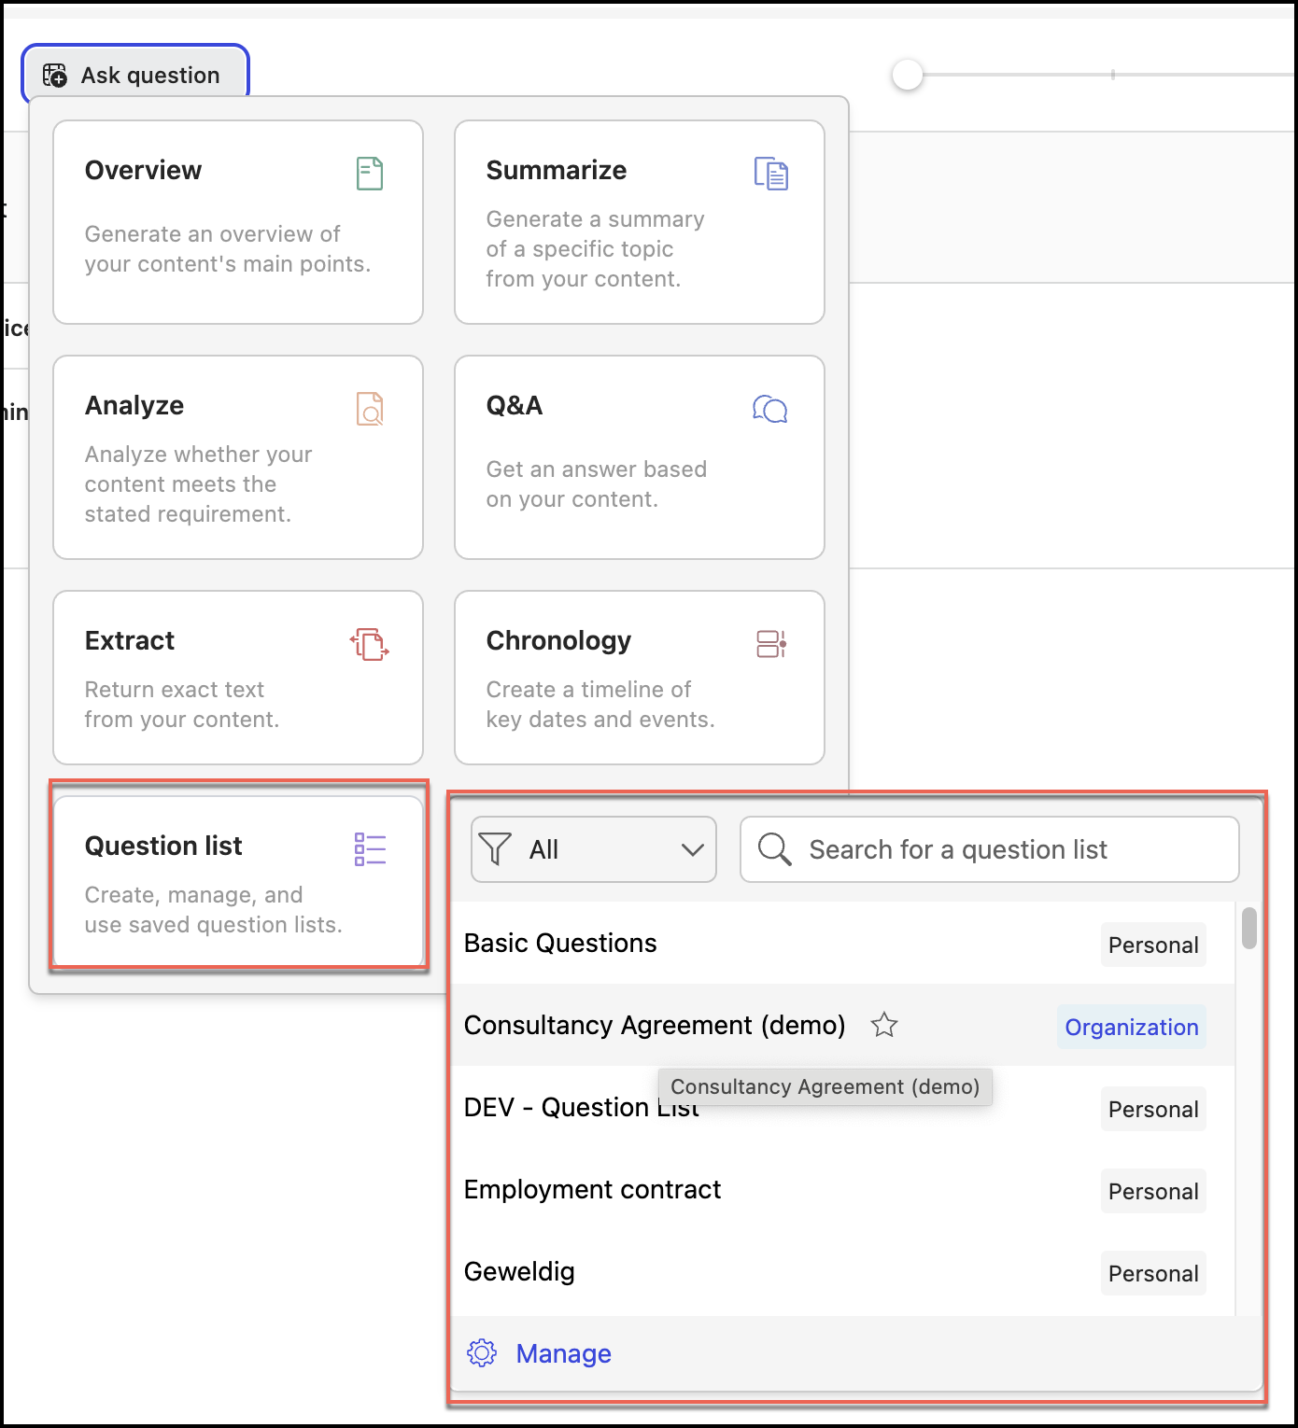Click the Q&A chat bubbles icon
Image resolution: width=1298 pixels, height=1428 pixels.
(770, 409)
